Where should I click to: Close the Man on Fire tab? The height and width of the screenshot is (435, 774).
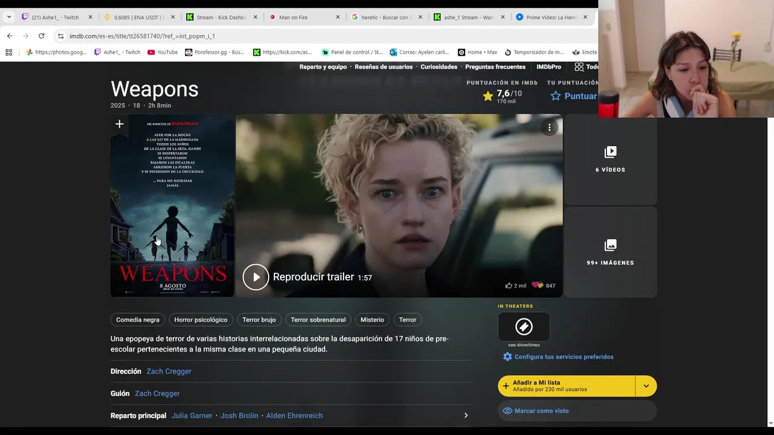click(x=337, y=18)
